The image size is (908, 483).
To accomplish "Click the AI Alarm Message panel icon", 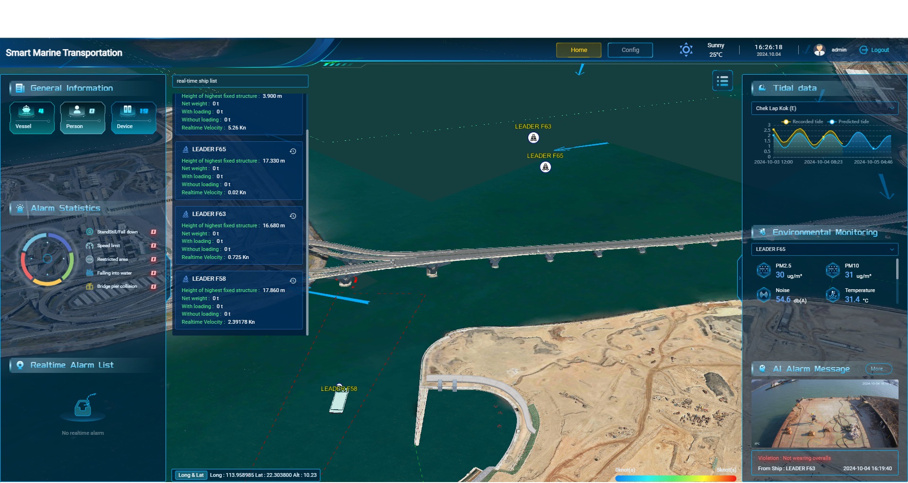I will tap(762, 369).
